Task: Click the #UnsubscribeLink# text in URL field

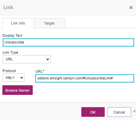Action: [x=98, y=78]
